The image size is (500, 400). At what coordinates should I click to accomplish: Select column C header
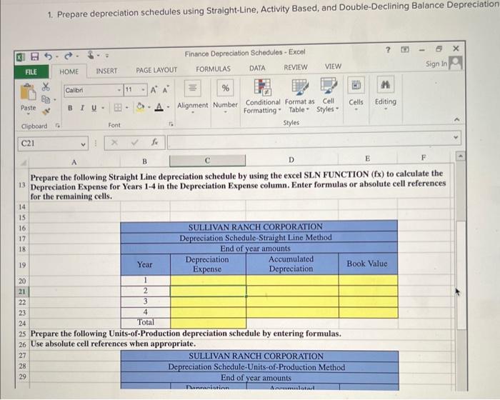207,161
